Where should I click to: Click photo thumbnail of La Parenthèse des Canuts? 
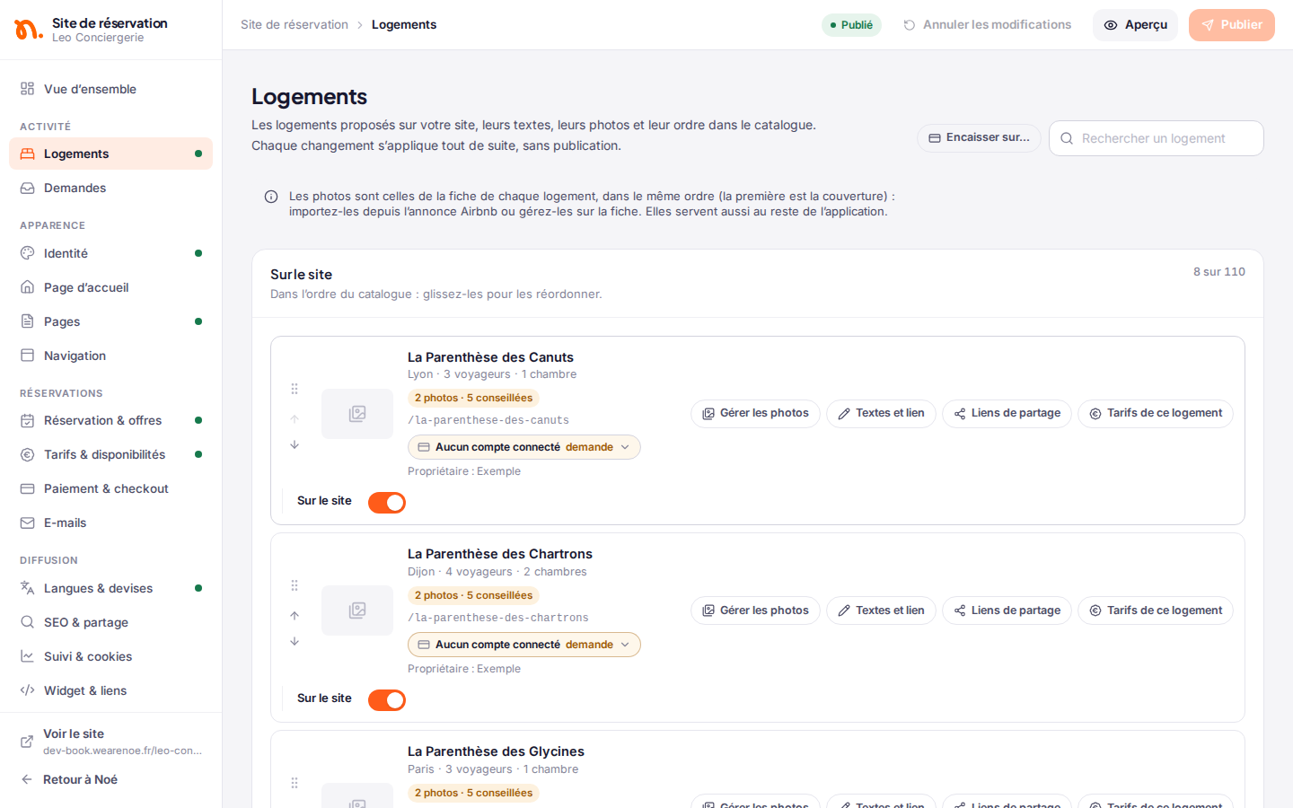point(357,414)
